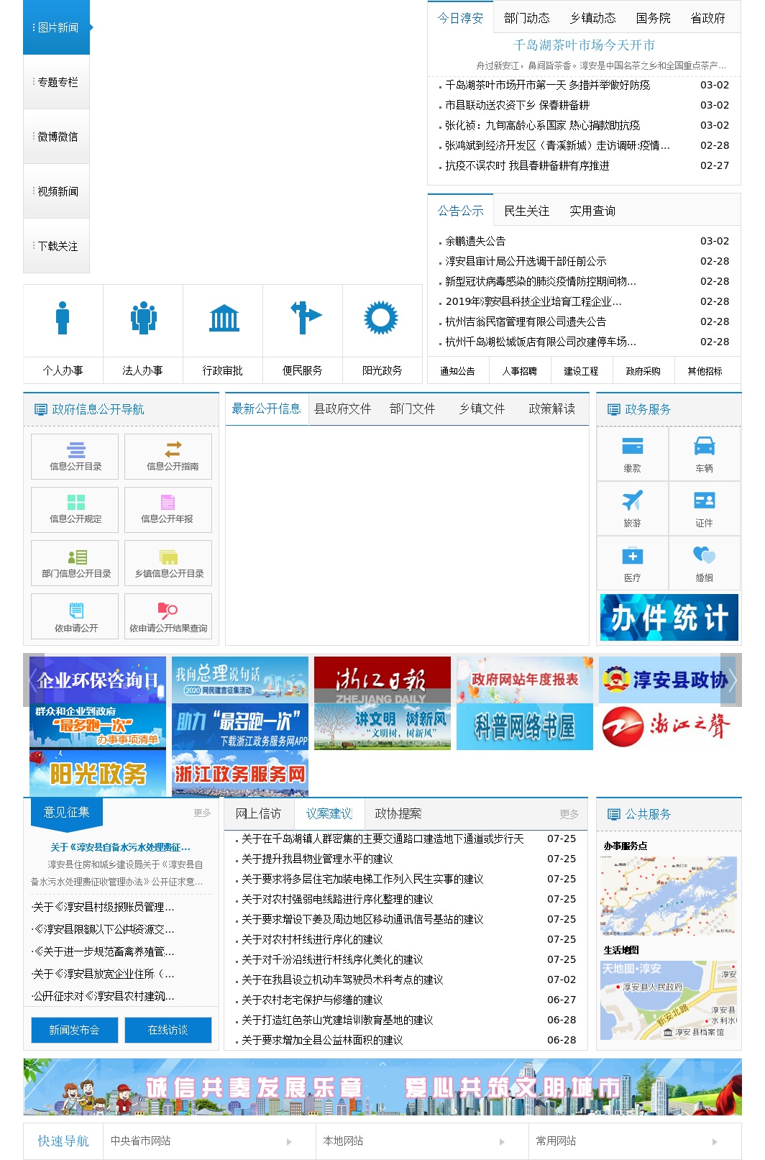Switch to the 网上信访 tab
Viewport: 765px width, 1160px height.
(x=258, y=813)
